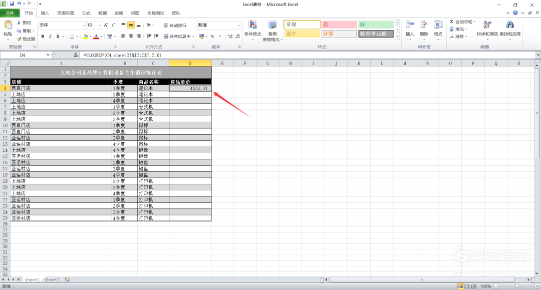Screen dimensions: 541x290
Task: Toggle bold formatting
Action: (x=43, y=36)
